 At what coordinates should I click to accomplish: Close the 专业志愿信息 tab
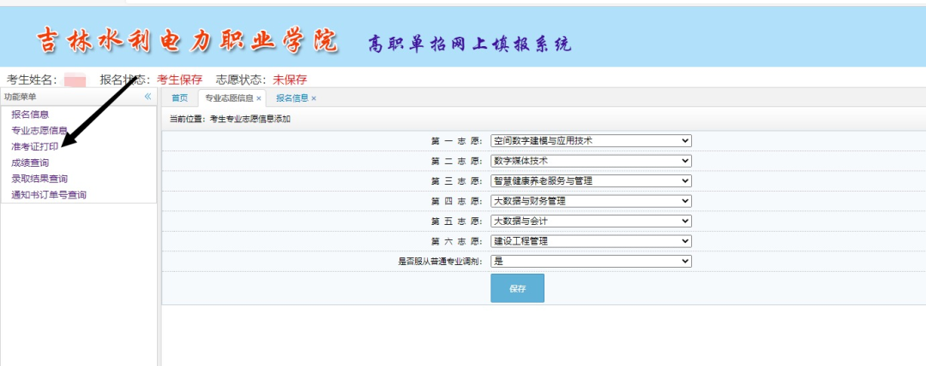pos(259,98)
